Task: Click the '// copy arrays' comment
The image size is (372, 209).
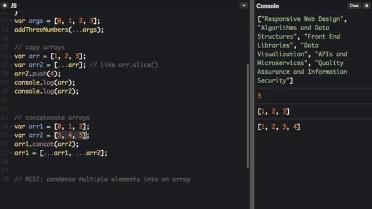Action: click(40, 47)
